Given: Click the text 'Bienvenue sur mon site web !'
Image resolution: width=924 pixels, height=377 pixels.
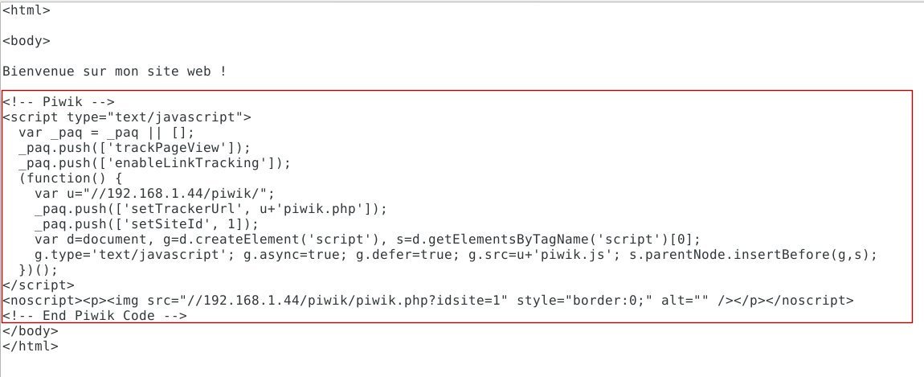Looking at the screenshot, I should (x=114, y=72).
